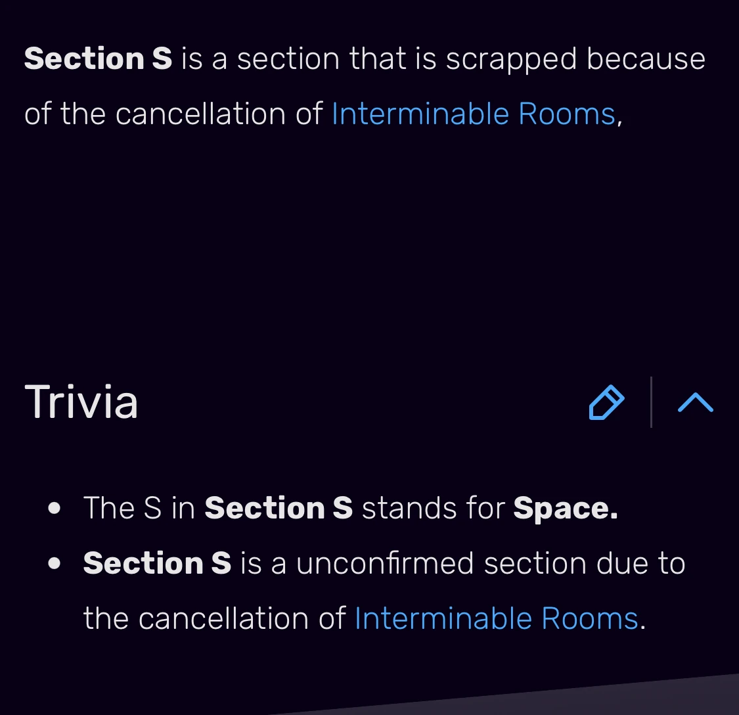Click bold Section S starting the intro
The width and height of the screenshot is (739, 715).
coord(98,58)
